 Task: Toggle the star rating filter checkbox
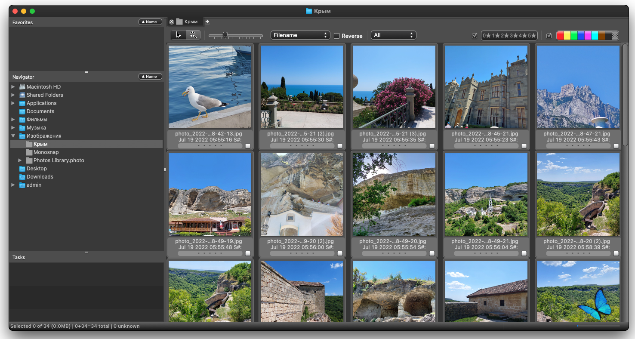(475, 36)
